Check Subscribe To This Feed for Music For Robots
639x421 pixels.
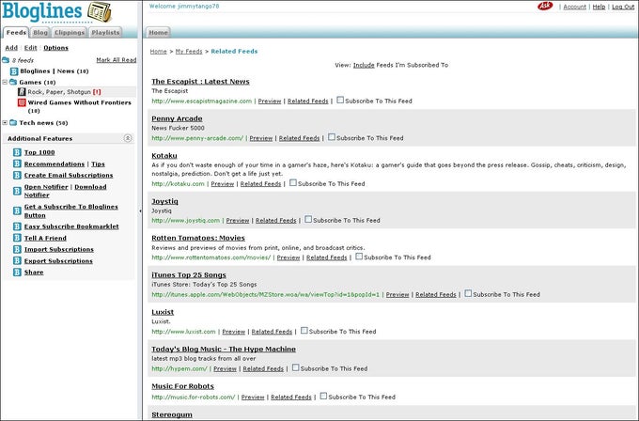tap(323, 396)
